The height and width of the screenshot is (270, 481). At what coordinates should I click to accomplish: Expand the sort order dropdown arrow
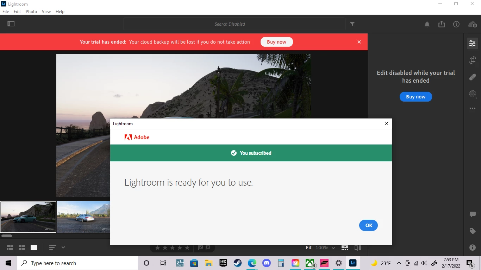click(63, 247)
